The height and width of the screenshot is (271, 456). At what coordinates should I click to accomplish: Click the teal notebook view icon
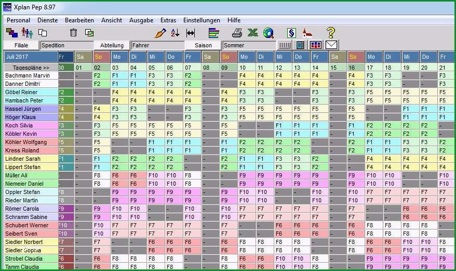tap(300, 45)
